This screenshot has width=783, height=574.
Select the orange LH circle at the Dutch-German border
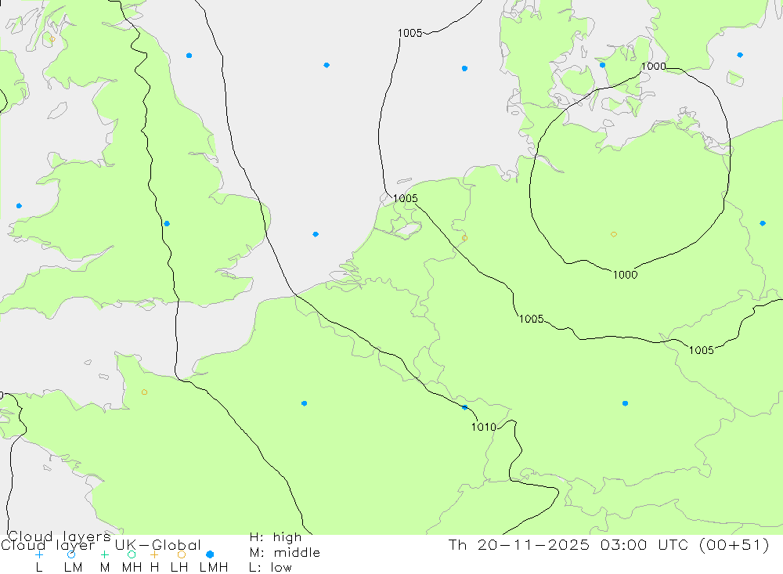464,238
